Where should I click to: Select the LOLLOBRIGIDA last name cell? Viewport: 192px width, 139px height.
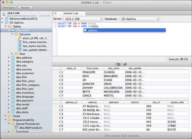coord(114,88)
